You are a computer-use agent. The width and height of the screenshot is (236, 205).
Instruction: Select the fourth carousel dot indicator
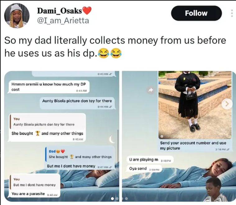pos(127,199)
